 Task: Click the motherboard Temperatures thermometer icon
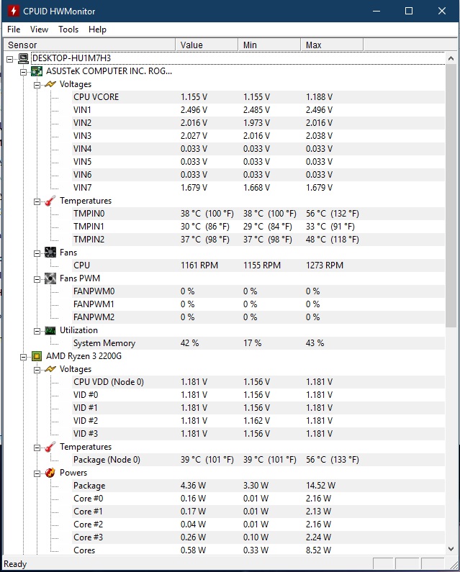point(50,201)
